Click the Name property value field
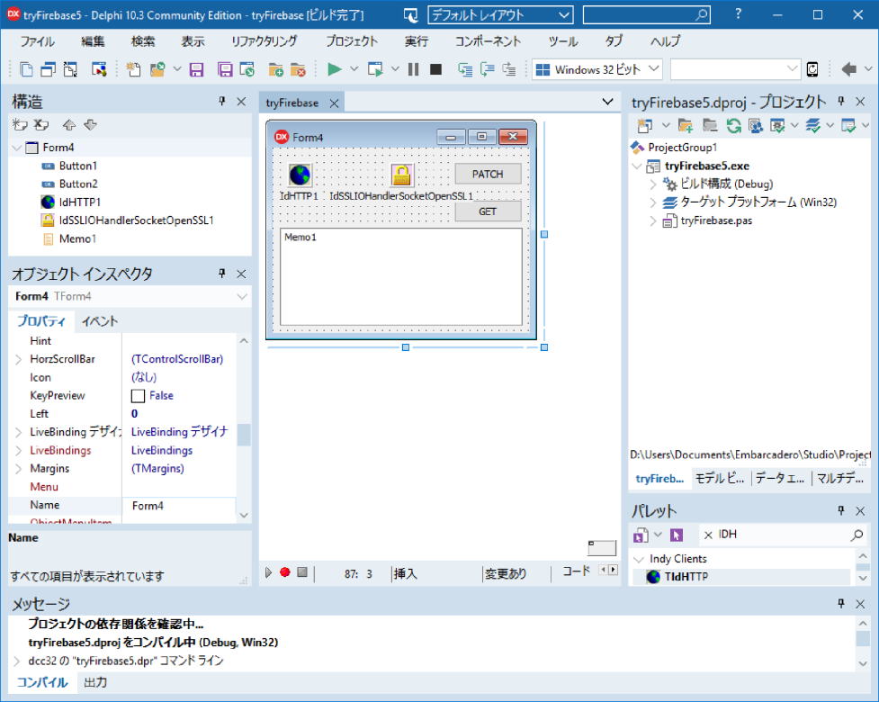The image size is (879, 702). 179,506
